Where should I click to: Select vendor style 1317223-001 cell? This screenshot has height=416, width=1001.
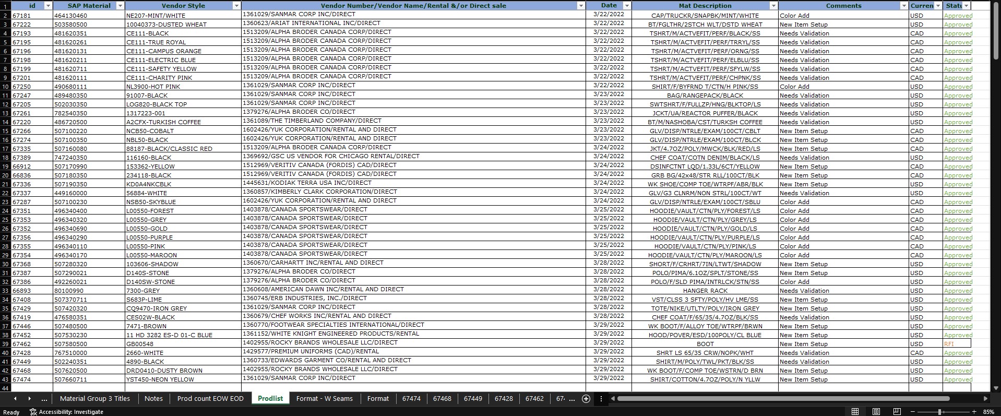click(x=183, y=113)
